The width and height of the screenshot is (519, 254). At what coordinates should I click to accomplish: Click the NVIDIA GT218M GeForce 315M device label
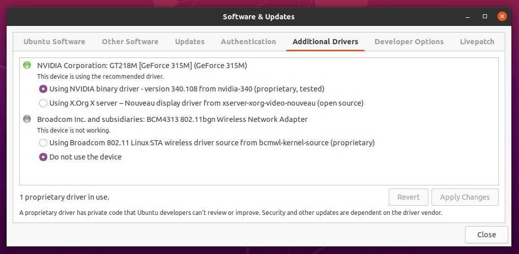point(142,66)
